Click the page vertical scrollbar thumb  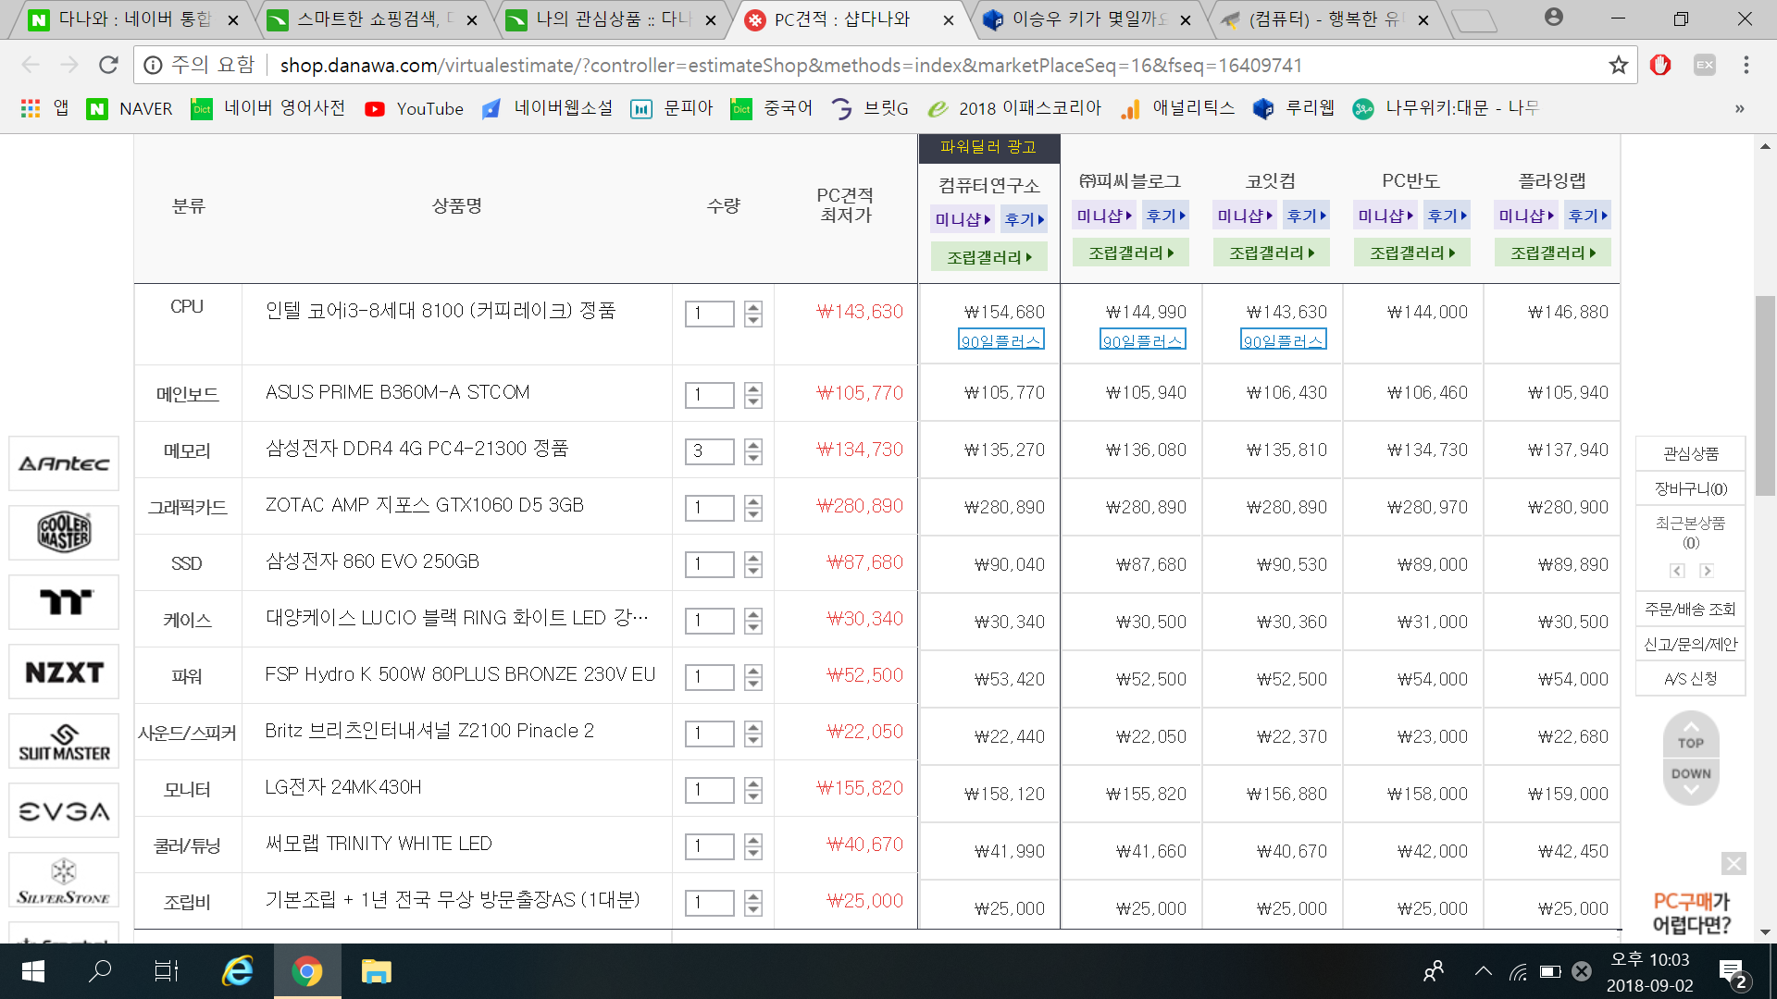1765,396
